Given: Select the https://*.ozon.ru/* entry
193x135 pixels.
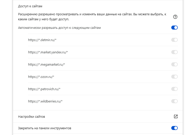Looking at the screenshot, I should [41, 77].
